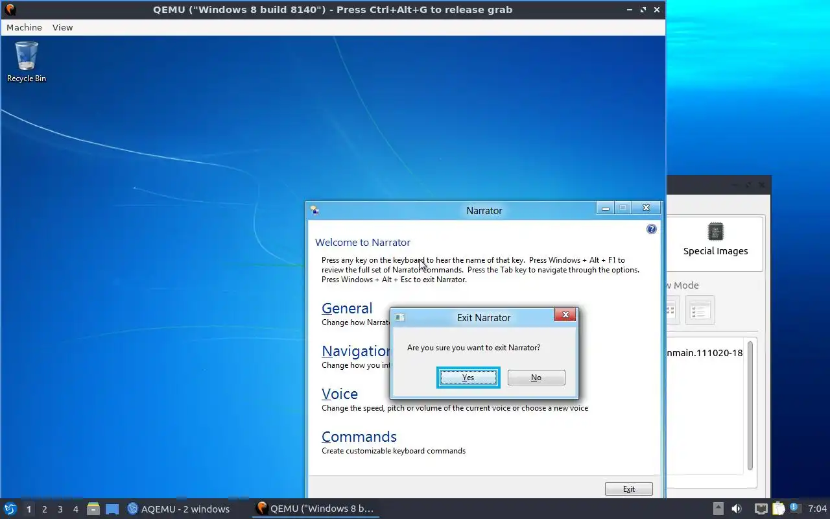Click the Exit Narrator dialog title icon

[400, 317]
